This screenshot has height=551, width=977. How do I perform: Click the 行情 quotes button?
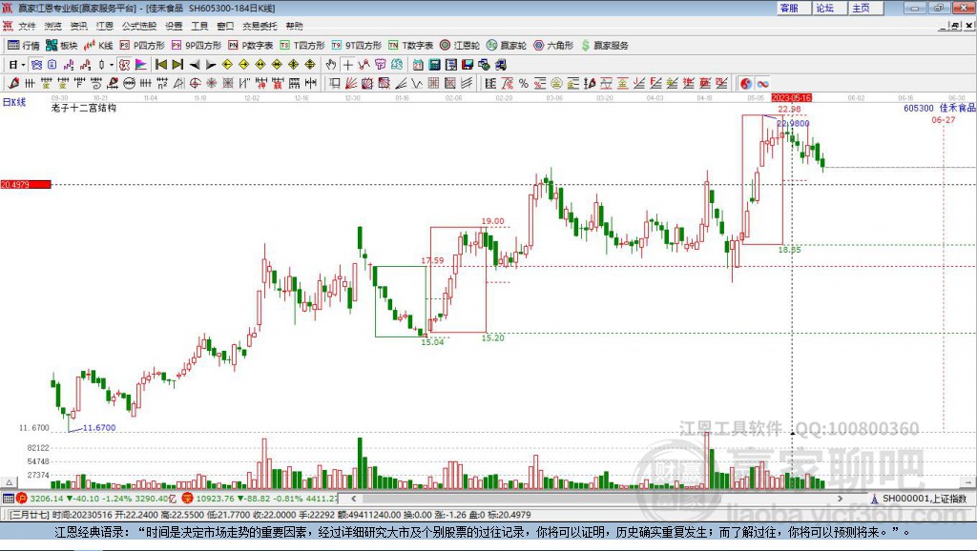point(24,46)
